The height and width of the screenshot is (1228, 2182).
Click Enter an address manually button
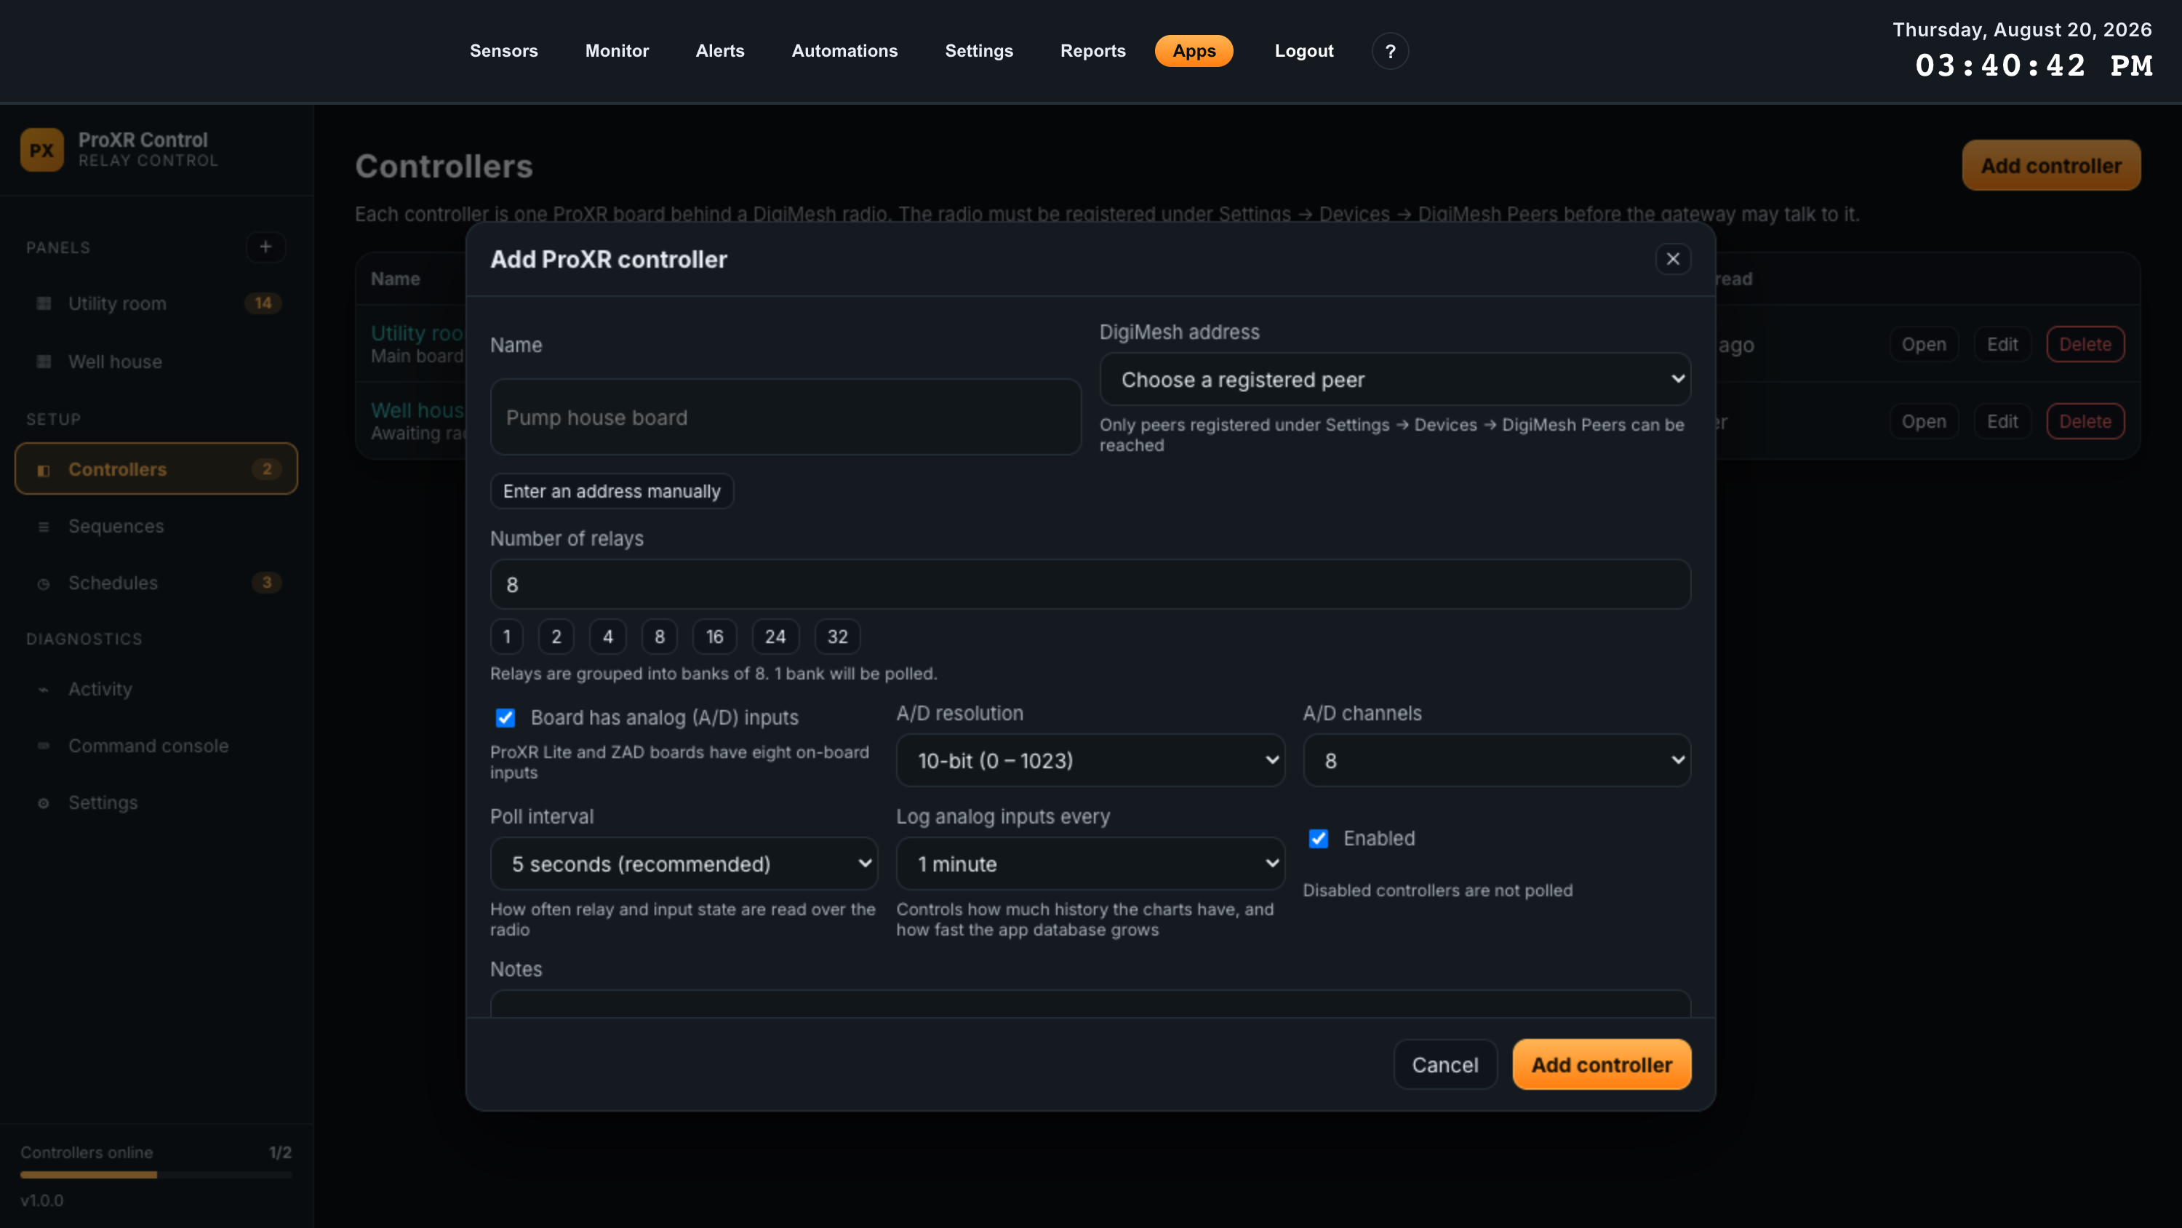[x=612, y=491]
